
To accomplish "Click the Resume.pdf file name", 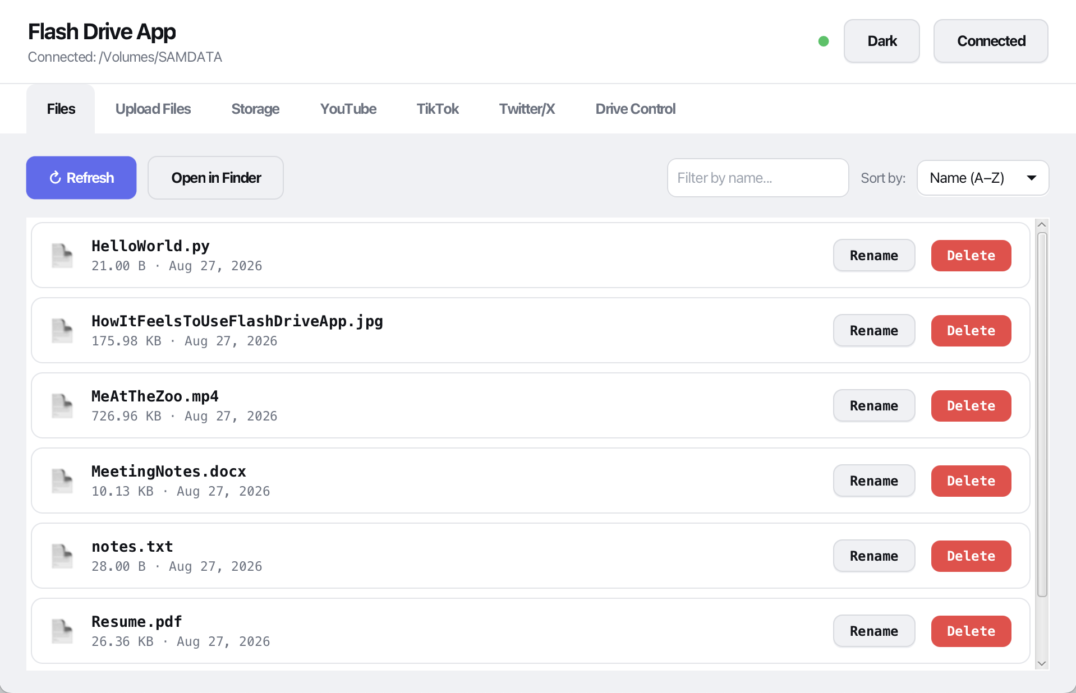I will pyautogui.click(x=137, y=622).
